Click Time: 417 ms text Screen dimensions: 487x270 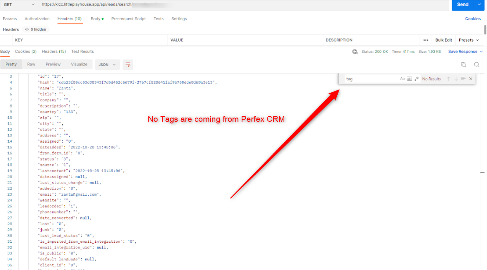pos(403,52)
